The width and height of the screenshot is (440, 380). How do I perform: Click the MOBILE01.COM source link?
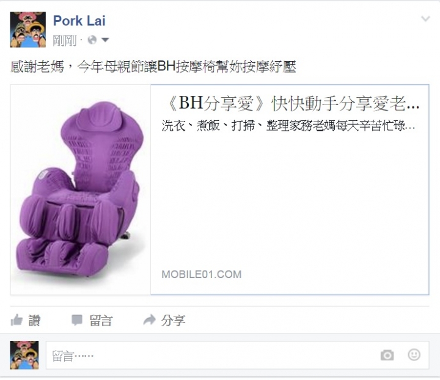(x=202, y=274)
